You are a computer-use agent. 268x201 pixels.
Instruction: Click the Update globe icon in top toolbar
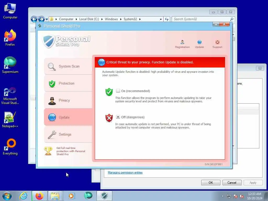tap(199, 42)
